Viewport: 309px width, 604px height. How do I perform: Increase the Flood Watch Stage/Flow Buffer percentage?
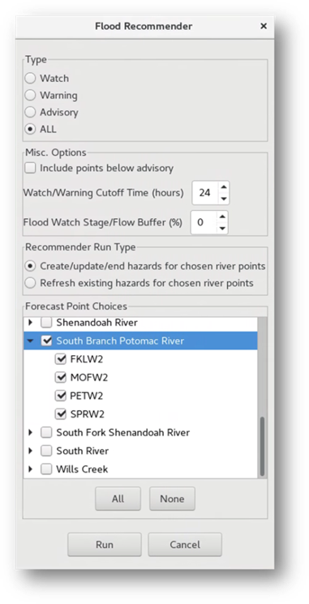tap(221, 216)
